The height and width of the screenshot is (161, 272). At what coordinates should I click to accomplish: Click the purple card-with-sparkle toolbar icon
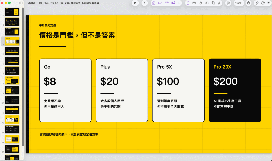coord(167,3)
